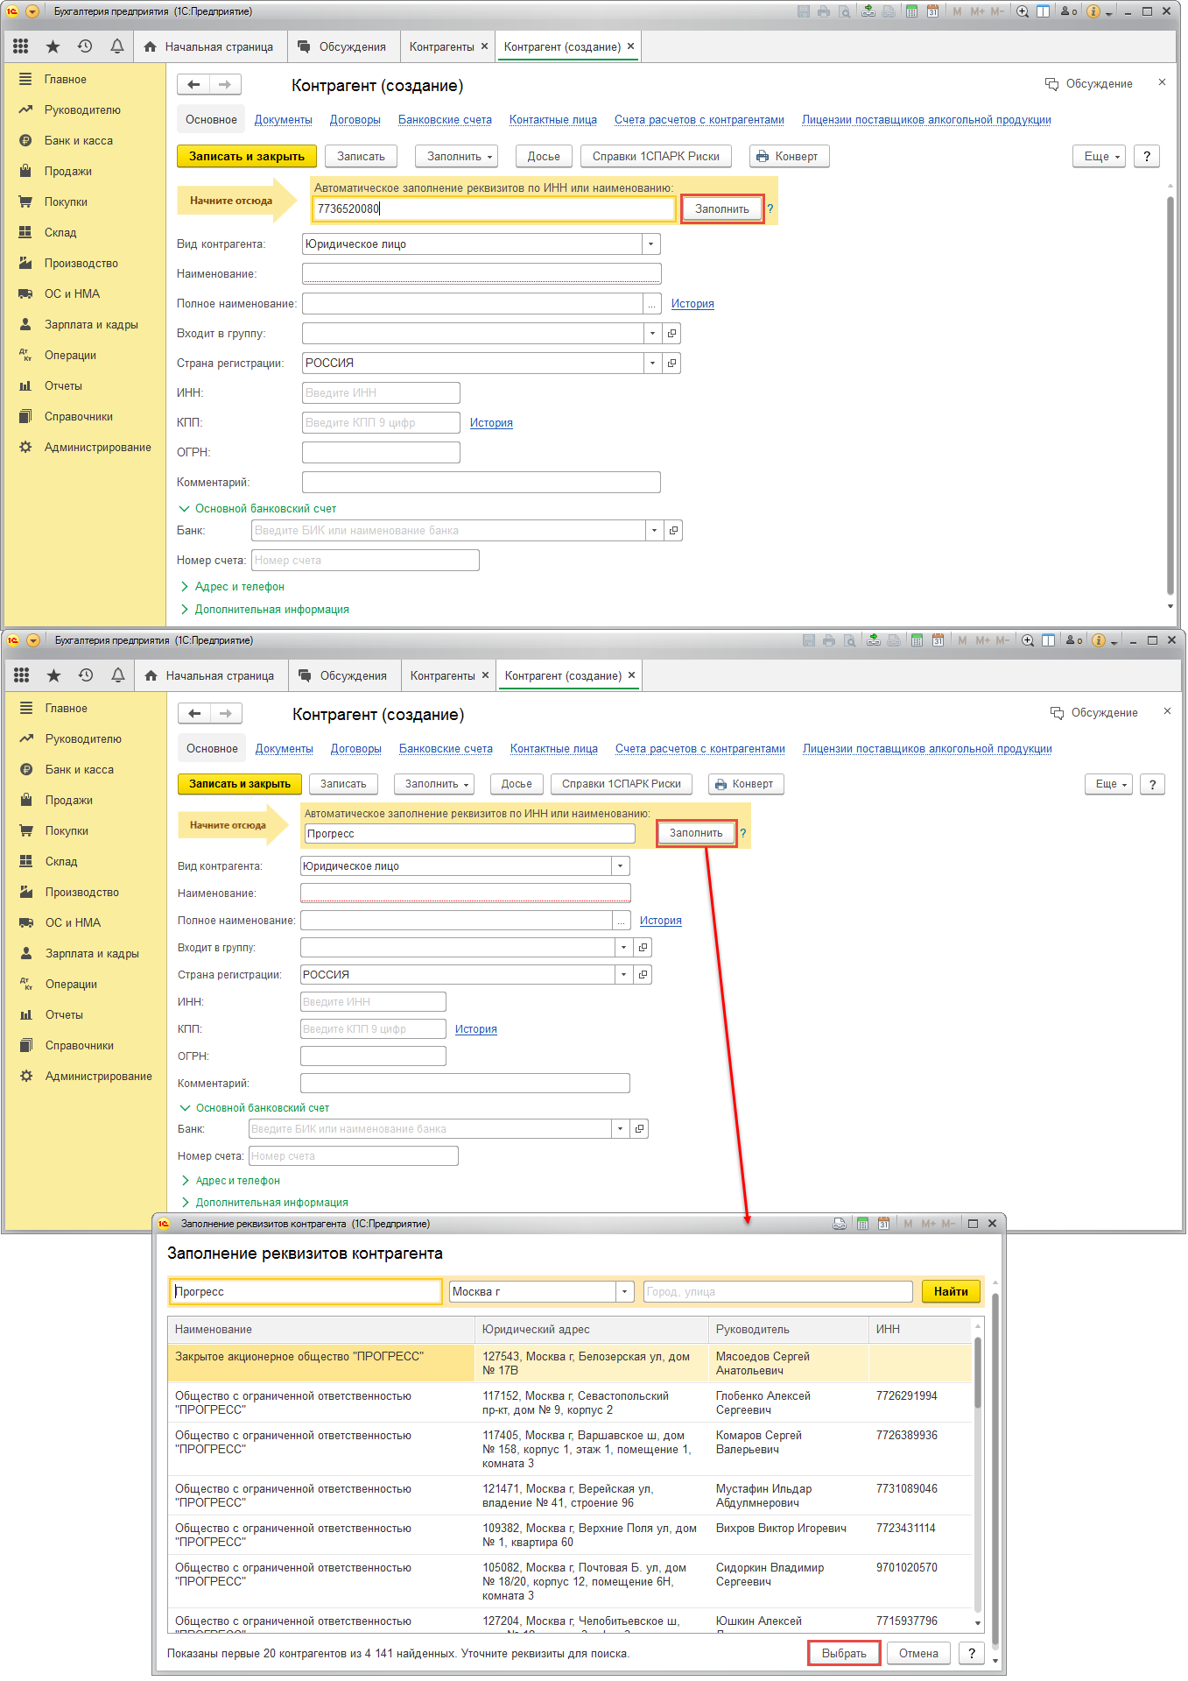Open Входит в группу dropdown in 7736520080 window

652,333
